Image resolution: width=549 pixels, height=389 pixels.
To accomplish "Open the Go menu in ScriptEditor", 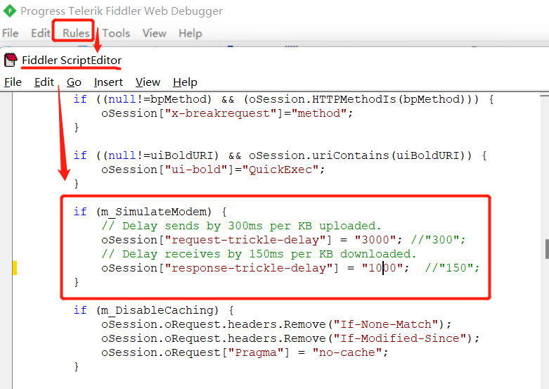I will 74,82.
